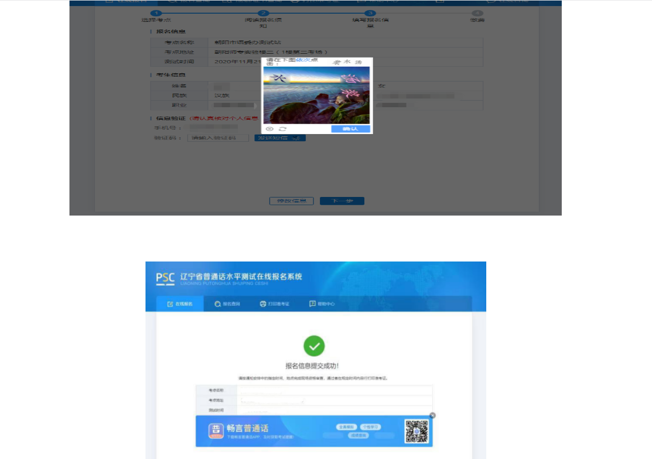Click the question icon beside 帮助中心
This screenshot has height=459, width=652.
(312, 304)
